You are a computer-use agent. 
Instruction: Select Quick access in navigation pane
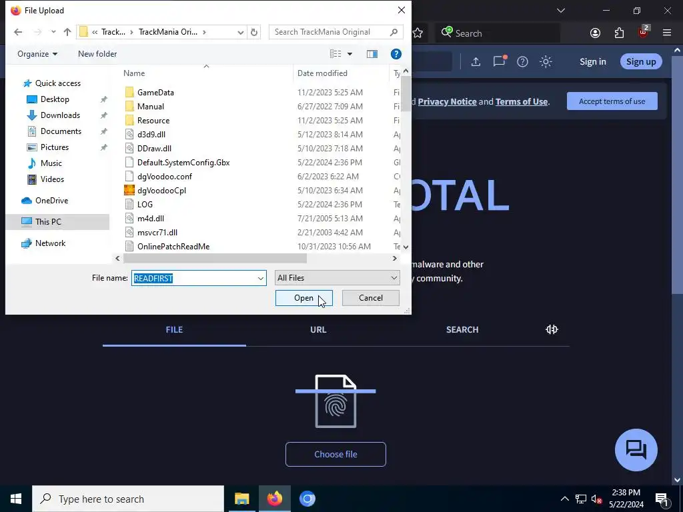57,83
